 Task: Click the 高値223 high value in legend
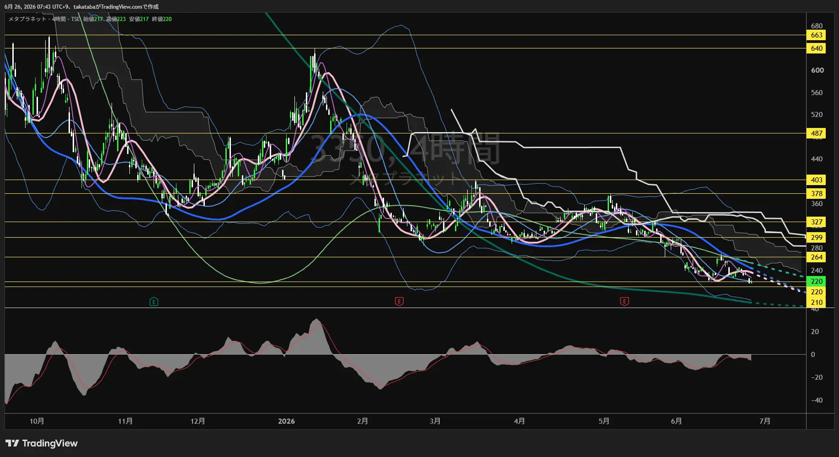tap(116, 19)
